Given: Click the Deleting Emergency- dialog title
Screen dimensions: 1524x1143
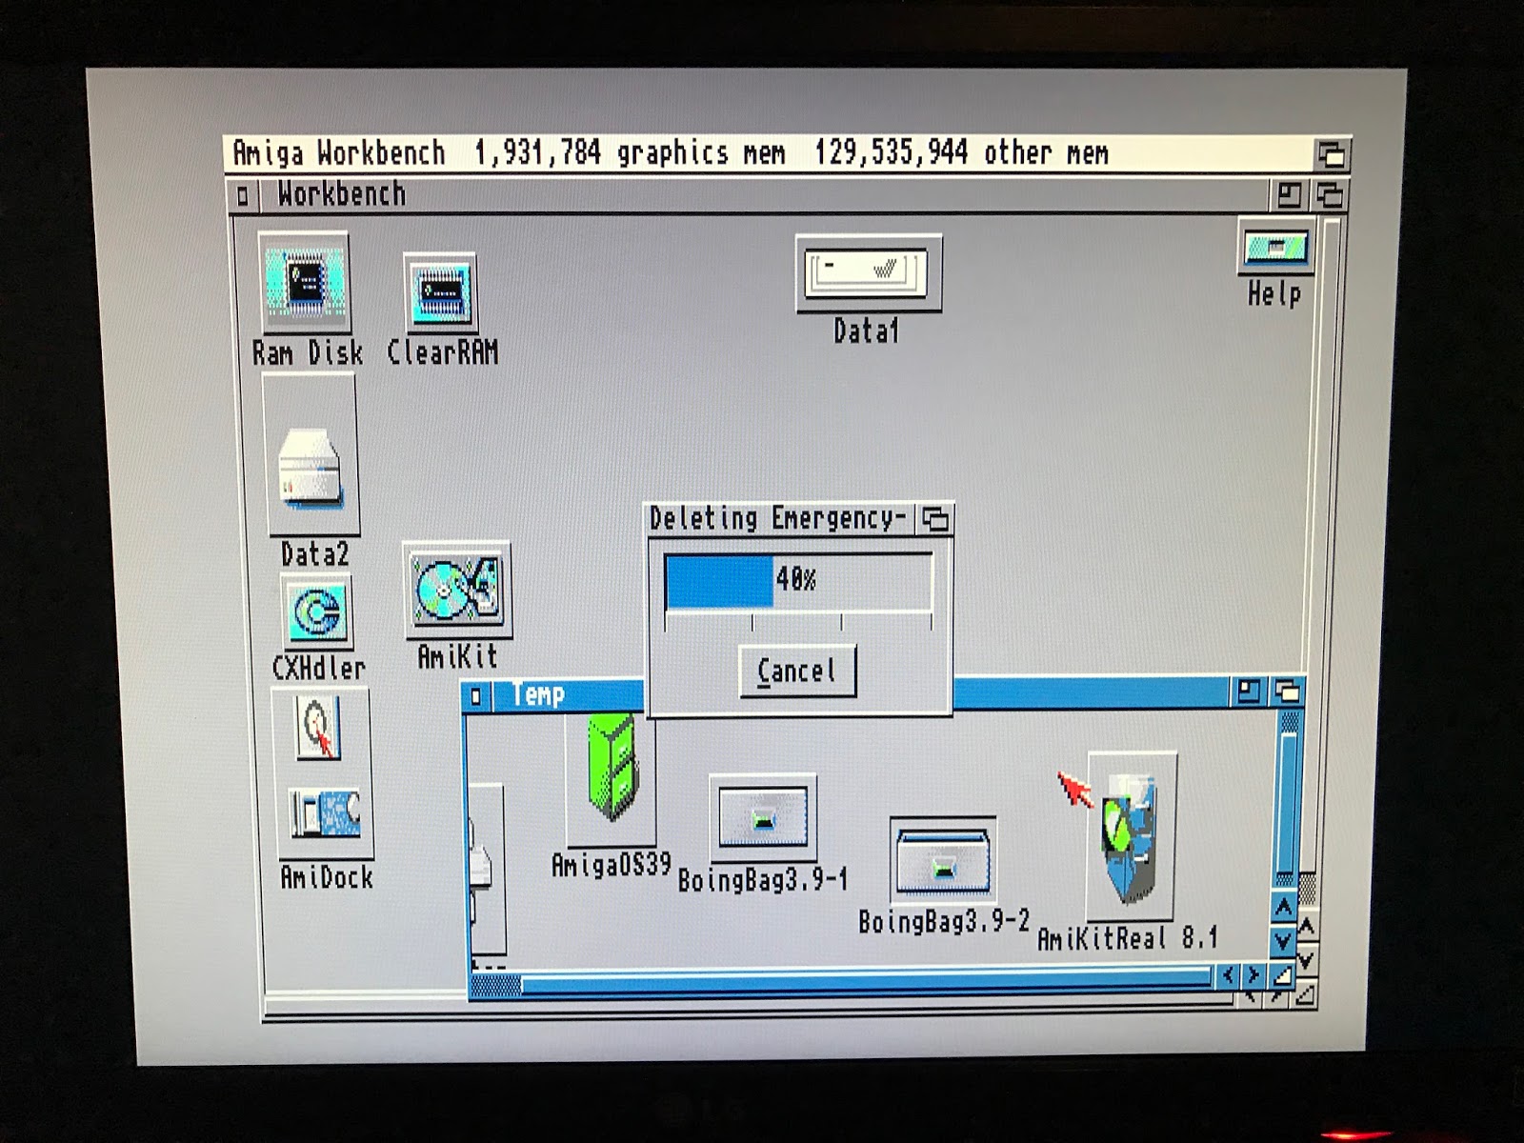Looking at the screenshot, I should [x=775, y=519].
